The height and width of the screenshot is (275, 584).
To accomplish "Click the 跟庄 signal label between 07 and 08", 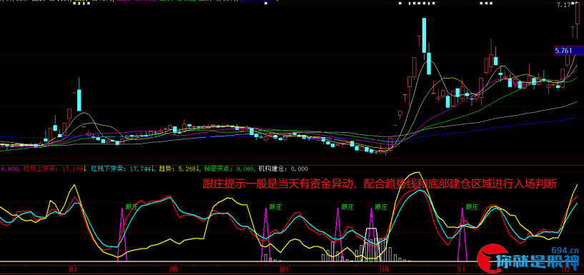I will point(131,206).
